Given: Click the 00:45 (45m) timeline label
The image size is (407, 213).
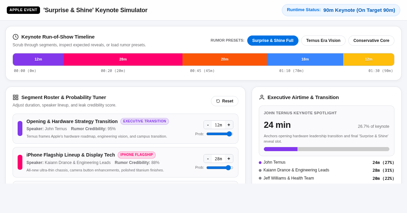Looking at the screenshot, I should click(x=202, y=71).
